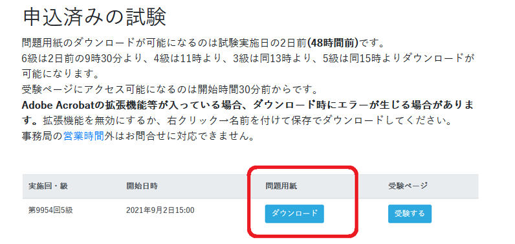Select the 第9954回5級 table cell
The height and width of the screenshot is (244, 515).
[x=50, y=210]
